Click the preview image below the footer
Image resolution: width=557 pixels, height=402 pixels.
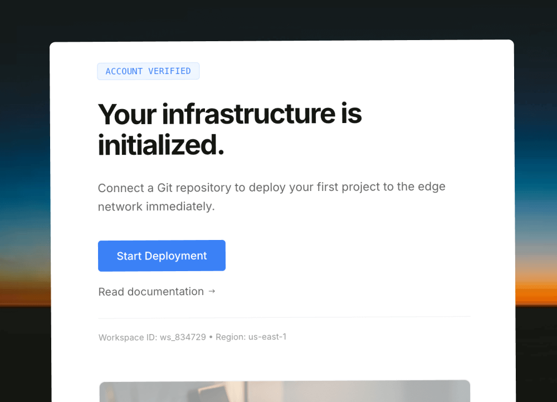[x=284, y=393]
